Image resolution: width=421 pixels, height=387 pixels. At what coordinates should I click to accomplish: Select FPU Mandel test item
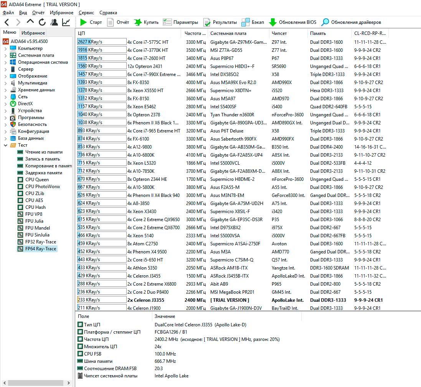click(x=38, y=228)
